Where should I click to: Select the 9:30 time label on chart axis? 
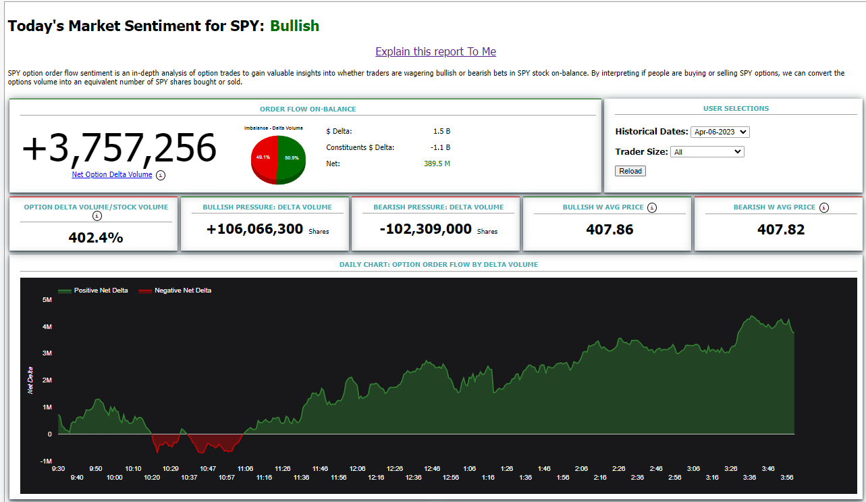[x=58, y=468]
